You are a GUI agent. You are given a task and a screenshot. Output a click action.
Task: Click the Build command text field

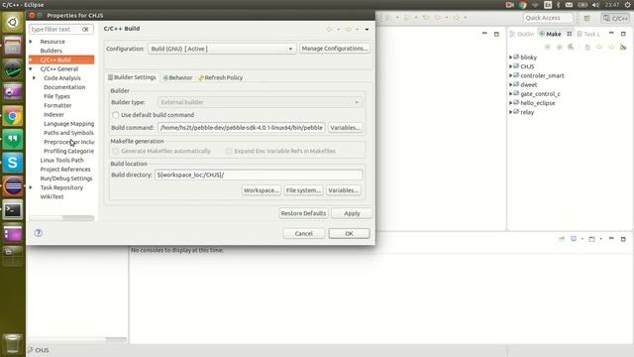coord(242,128)
